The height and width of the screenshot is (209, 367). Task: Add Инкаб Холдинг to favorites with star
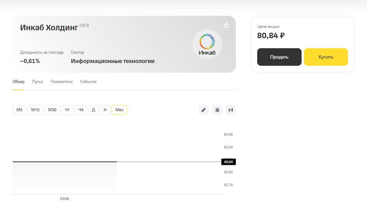[226, 25]
